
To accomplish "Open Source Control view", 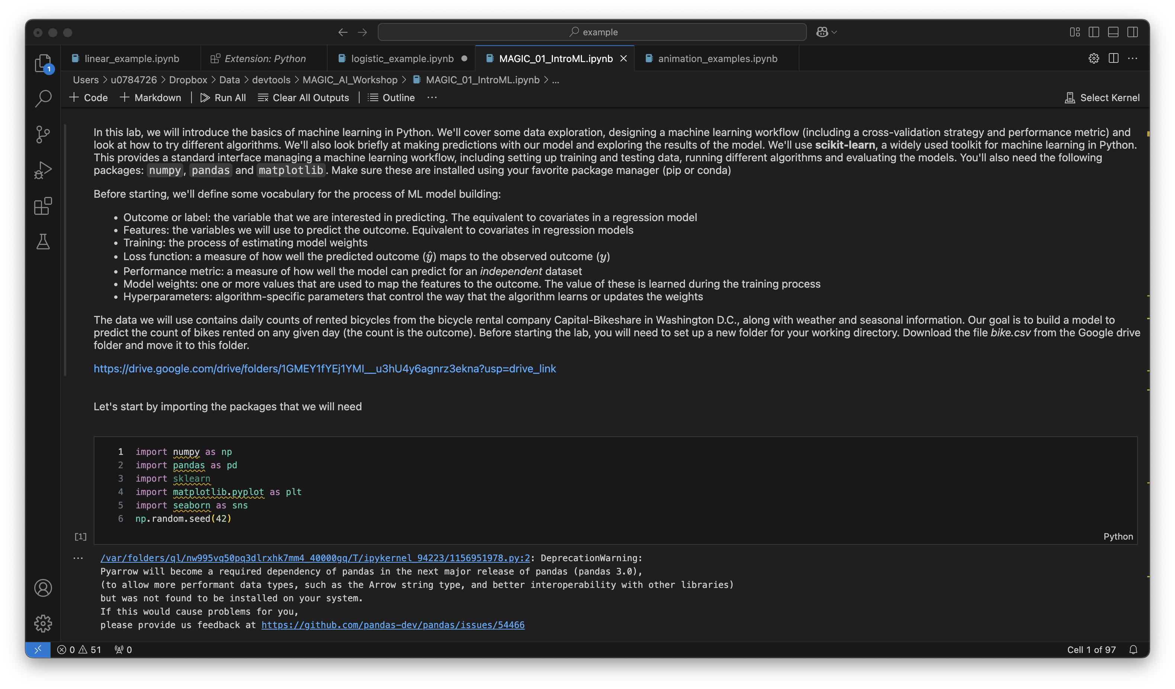I will [43, 134].
